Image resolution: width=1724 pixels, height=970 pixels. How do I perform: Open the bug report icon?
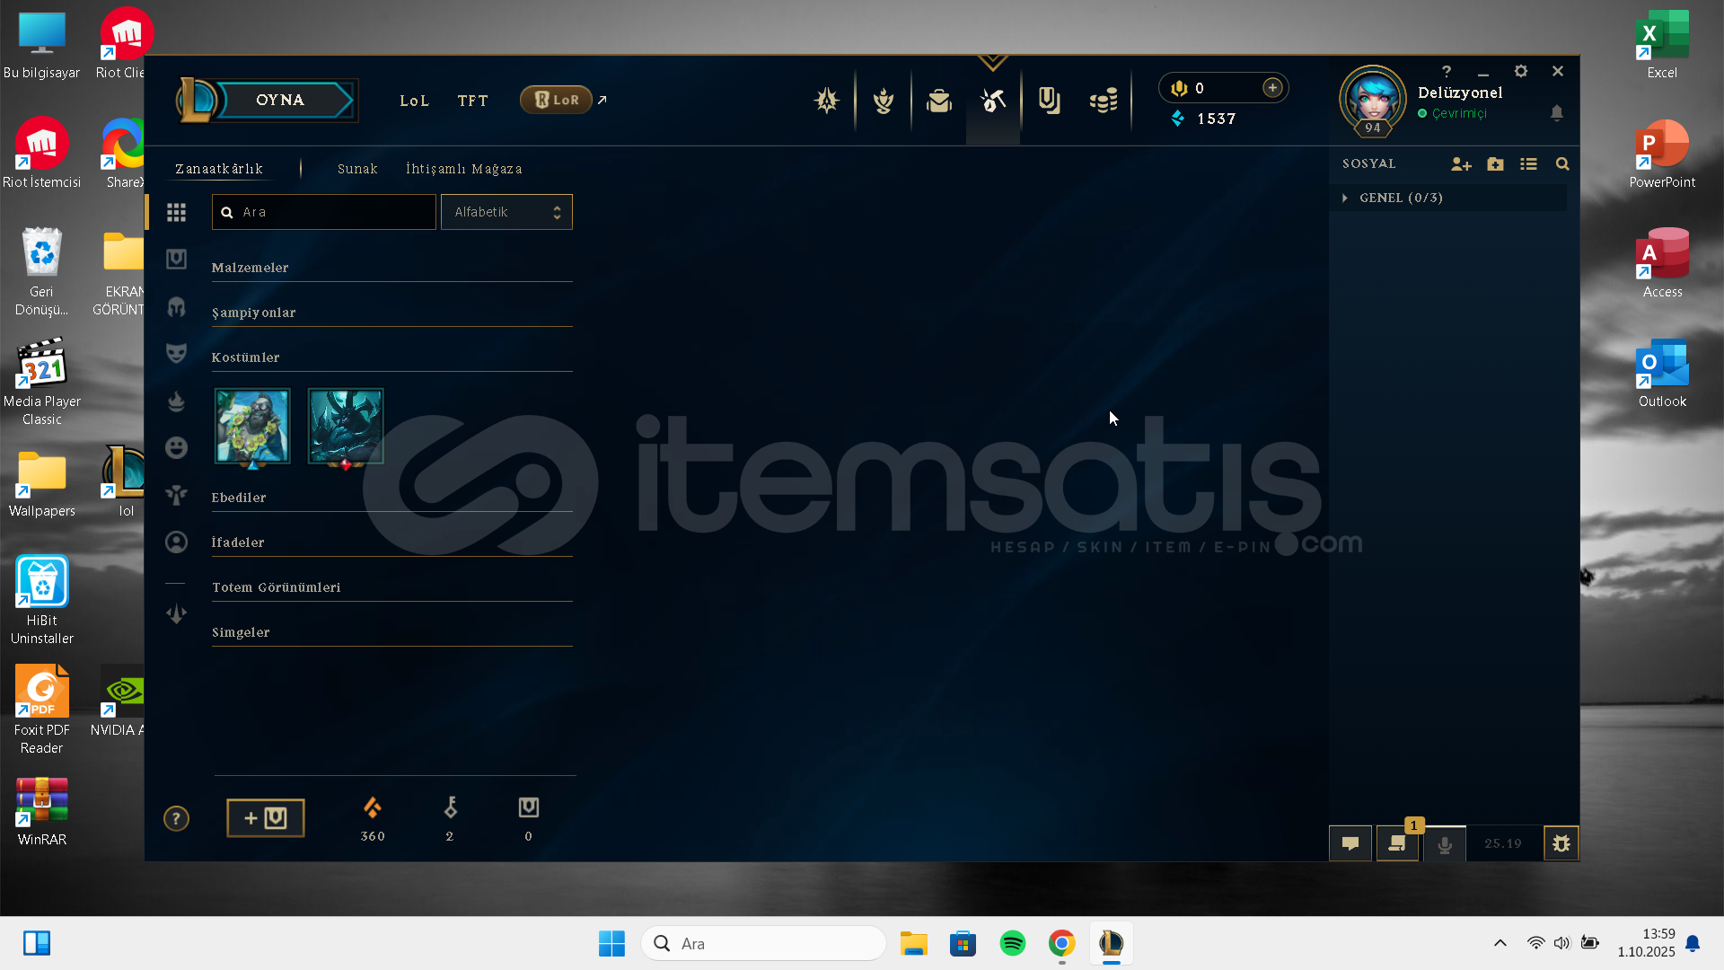point(1561,843)
